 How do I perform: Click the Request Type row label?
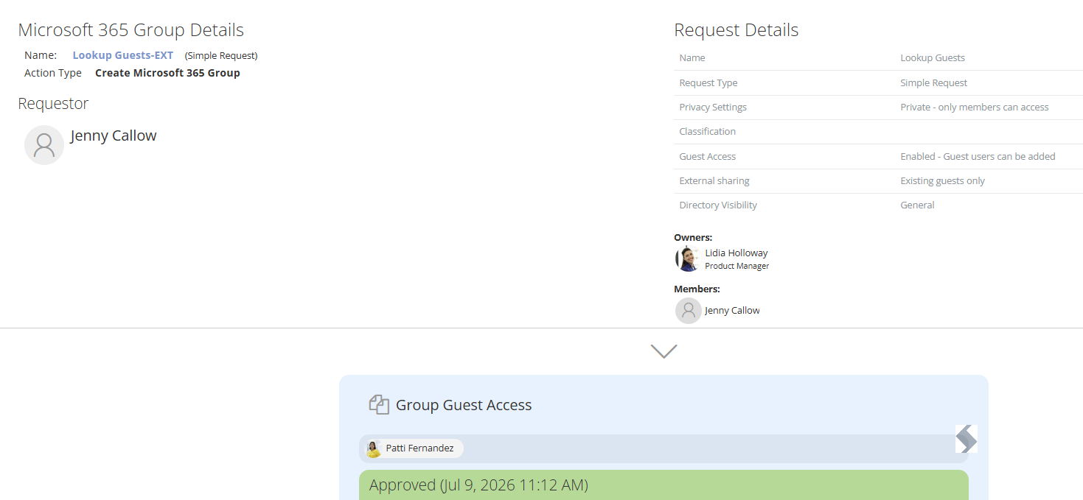pyautogui.click(x=708, y=82)
